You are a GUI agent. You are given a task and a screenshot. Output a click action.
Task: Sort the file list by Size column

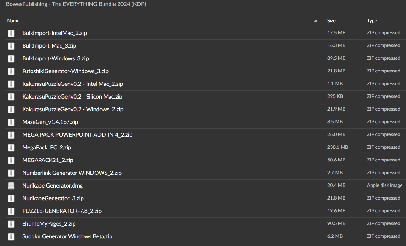(331, 21)
